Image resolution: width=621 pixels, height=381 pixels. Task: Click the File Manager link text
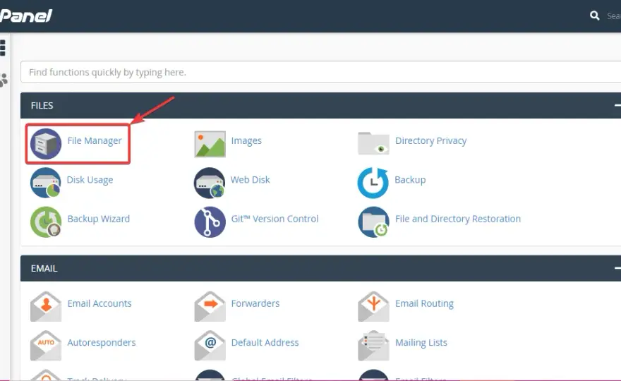click(x=95, y=140)
